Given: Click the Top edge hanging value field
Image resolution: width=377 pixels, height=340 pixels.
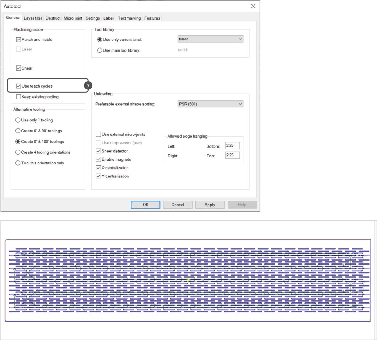Looking at the screenshot, I should point(233,155).
